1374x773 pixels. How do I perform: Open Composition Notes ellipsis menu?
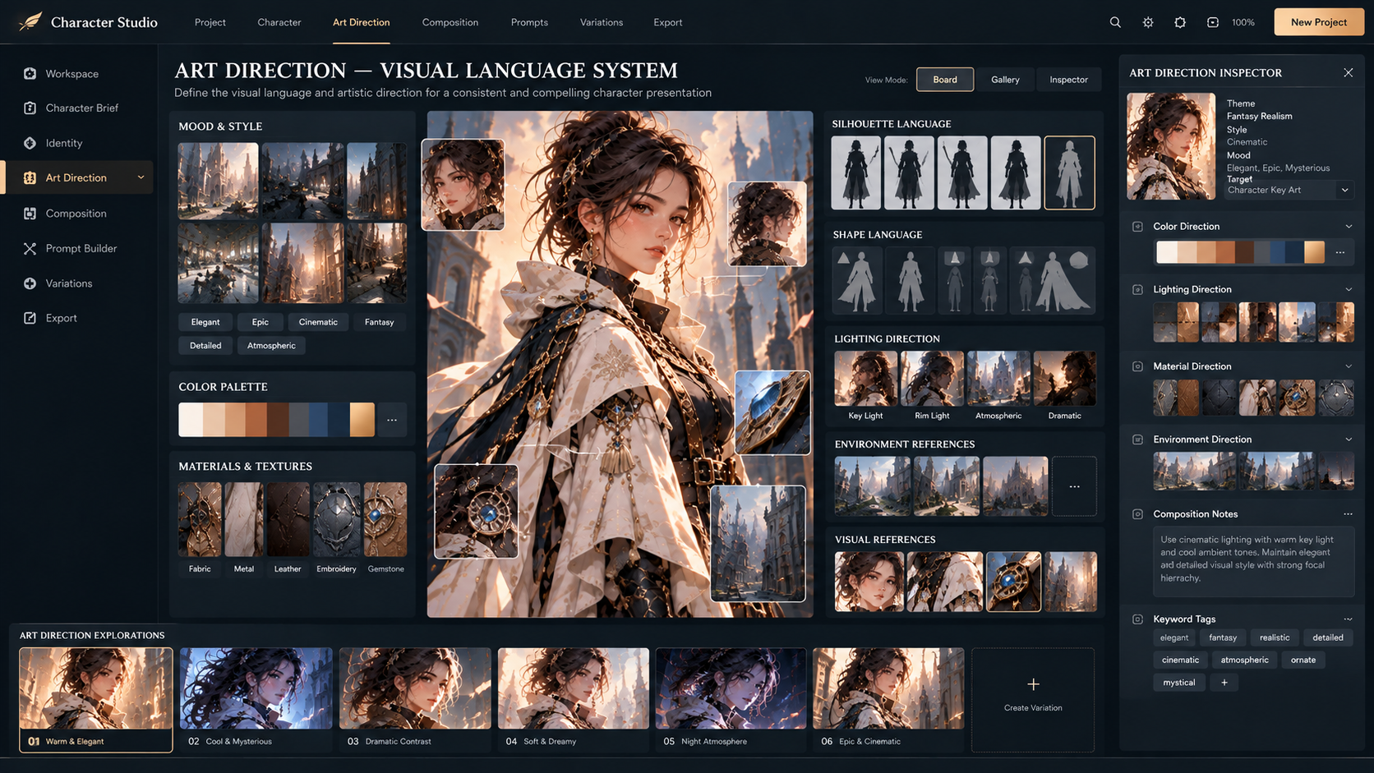pyautogui.click(x=1348, y=514)
